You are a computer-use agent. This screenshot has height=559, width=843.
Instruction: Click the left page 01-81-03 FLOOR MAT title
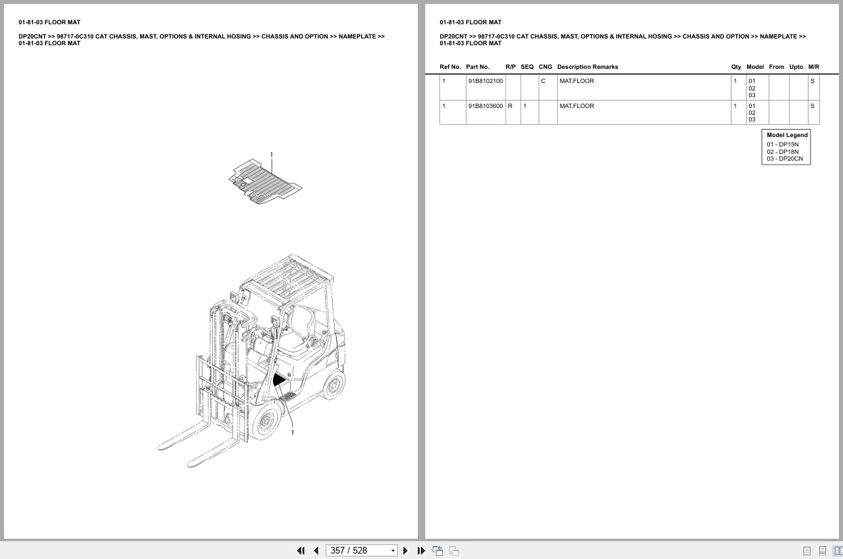tap(49, 22)
